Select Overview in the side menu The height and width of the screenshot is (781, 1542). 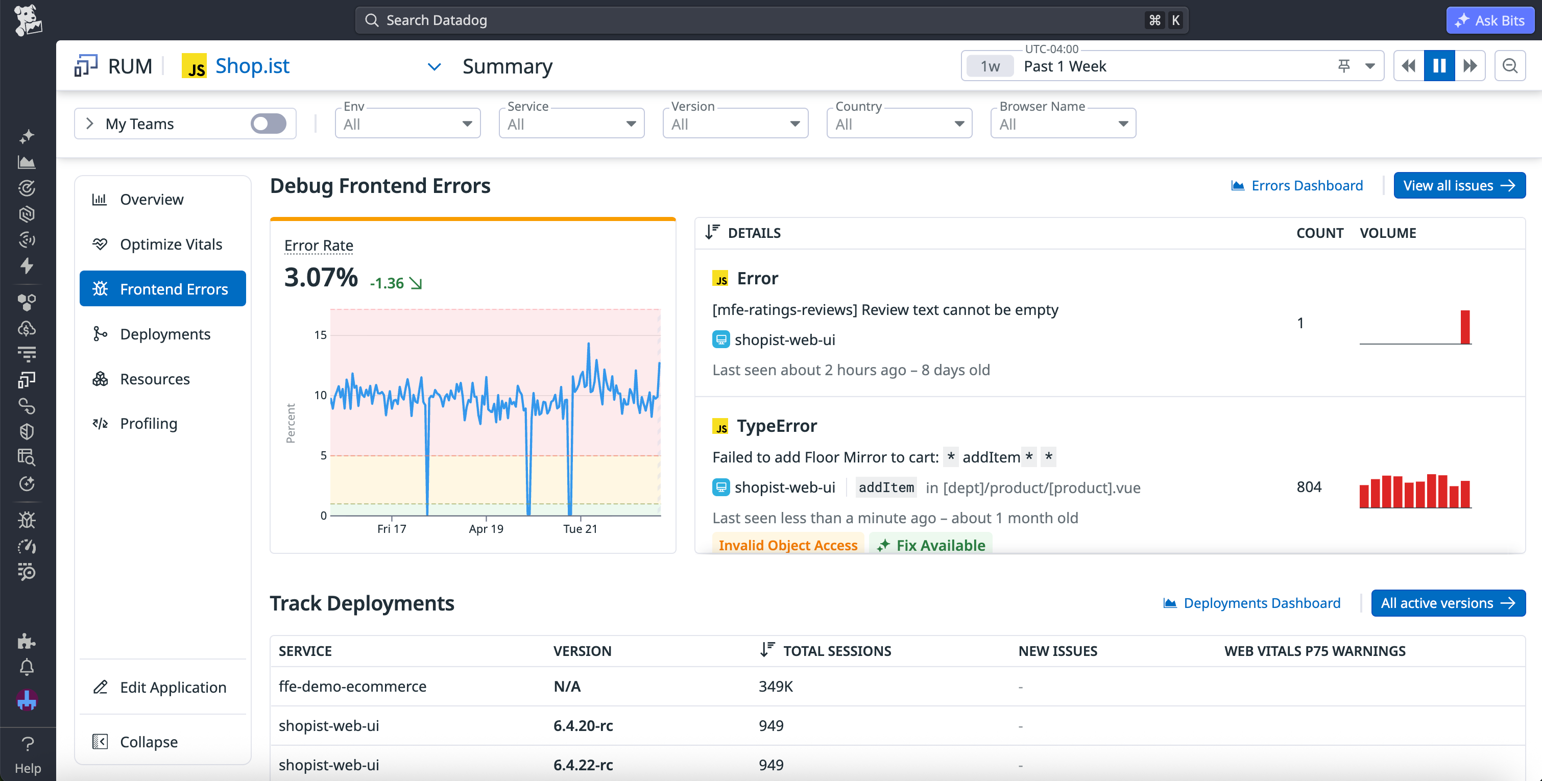click(x=163, y=199)
